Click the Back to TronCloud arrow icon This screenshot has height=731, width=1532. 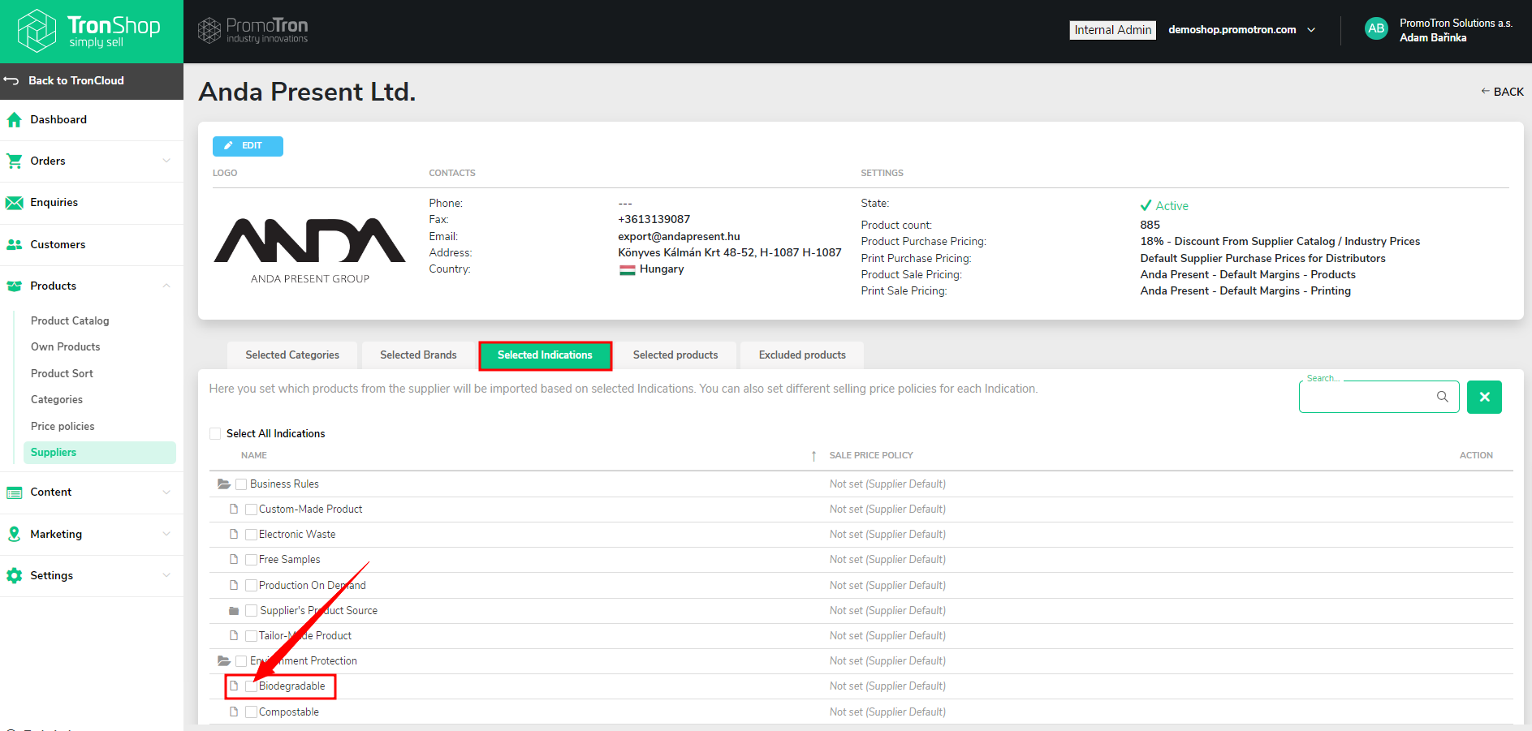11,80
